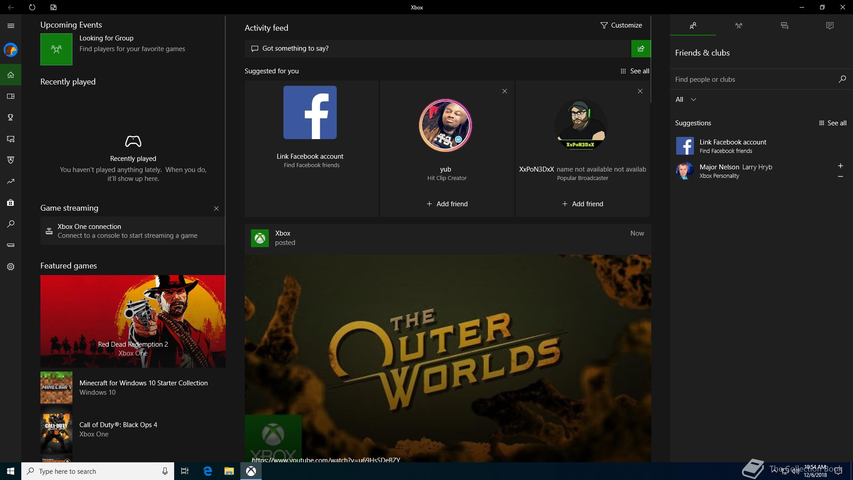Add Major Nelson with plus icon

point(840,166)
